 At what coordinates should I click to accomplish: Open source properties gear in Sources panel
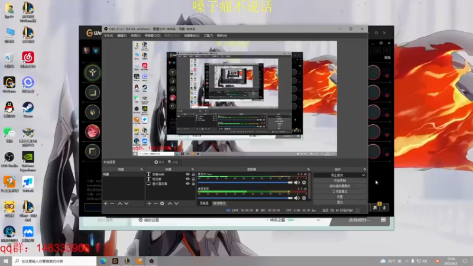click(x=162, y=203)
